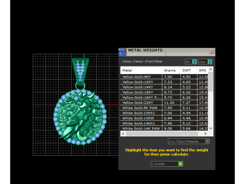Image resolution: width=245 pixels, height=184 pixels.
Task: Select the Yellow Gold:18KY R... row
Action: point(164,98)
